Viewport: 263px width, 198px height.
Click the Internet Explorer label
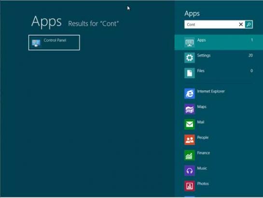tap(211, 91)
